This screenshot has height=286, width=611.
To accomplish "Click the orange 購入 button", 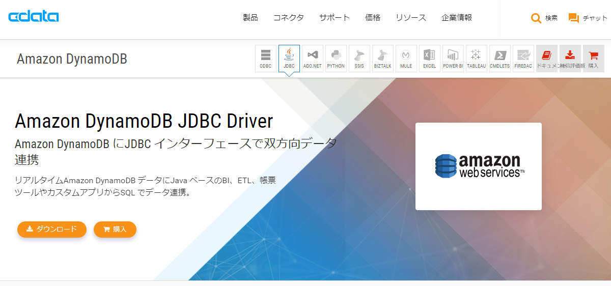I will point(115,229).
